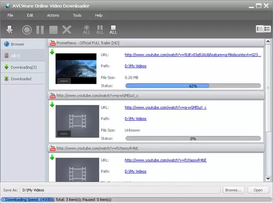Open the Actions menu
The image size is (273, 204).
53,15
